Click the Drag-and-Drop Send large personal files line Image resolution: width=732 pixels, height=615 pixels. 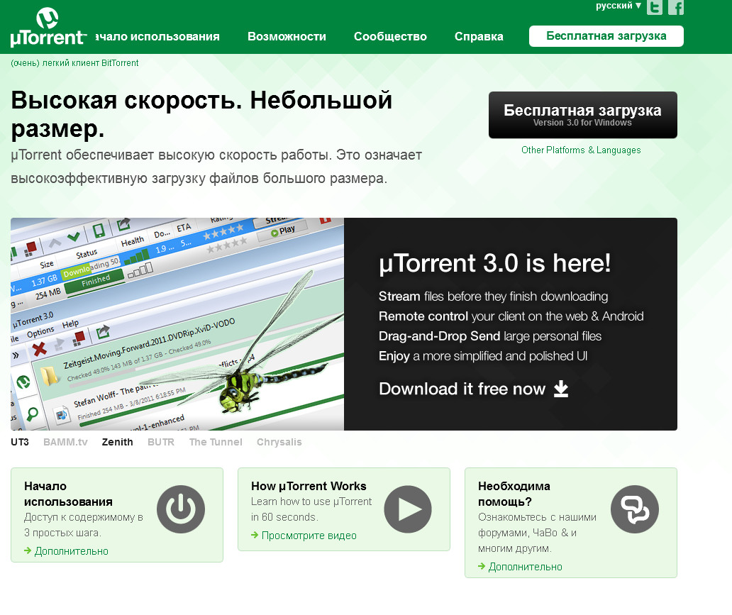pos(490,336)
